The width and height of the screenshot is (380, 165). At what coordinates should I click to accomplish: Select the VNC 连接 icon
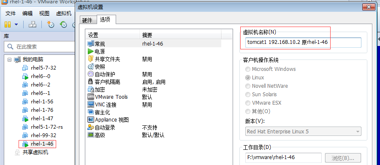tap(91, 104)
